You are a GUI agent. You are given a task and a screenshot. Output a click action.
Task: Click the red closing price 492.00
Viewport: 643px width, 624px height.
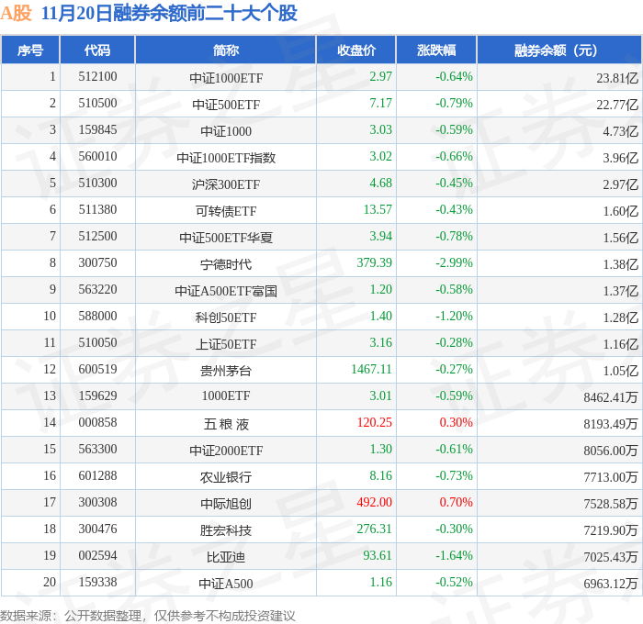pos(375,502)
